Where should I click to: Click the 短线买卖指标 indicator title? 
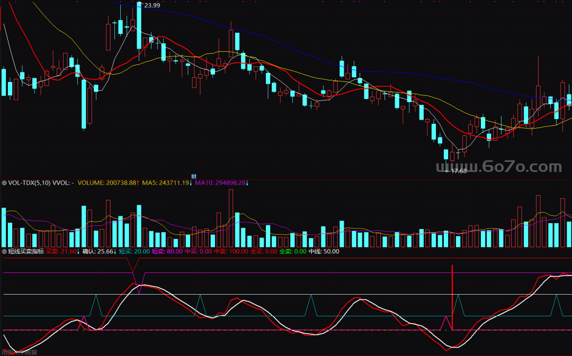26,252
